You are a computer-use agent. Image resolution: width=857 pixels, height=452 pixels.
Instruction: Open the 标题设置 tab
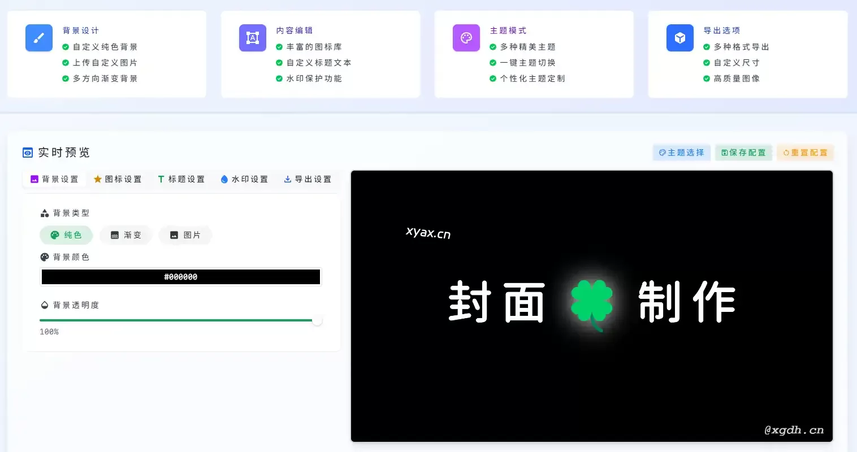[181, 179]
